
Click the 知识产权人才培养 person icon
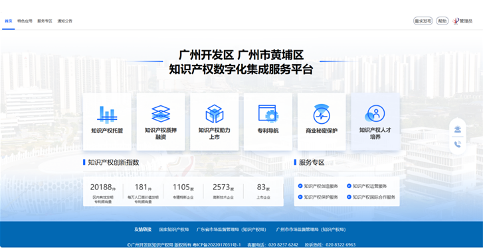[x=375, y=113]
